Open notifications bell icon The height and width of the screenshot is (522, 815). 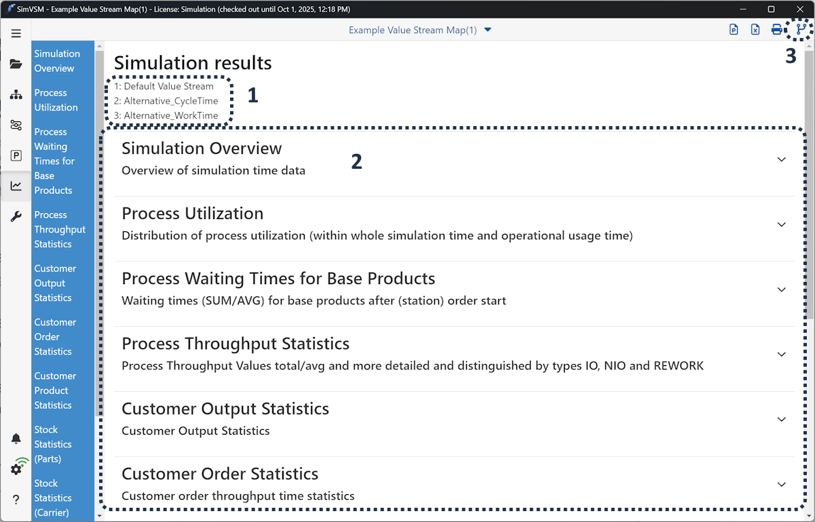point(16,439)
